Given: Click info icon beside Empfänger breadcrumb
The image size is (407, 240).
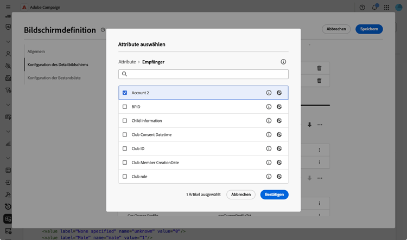Looking at the screenshot, I should [283, 62].
